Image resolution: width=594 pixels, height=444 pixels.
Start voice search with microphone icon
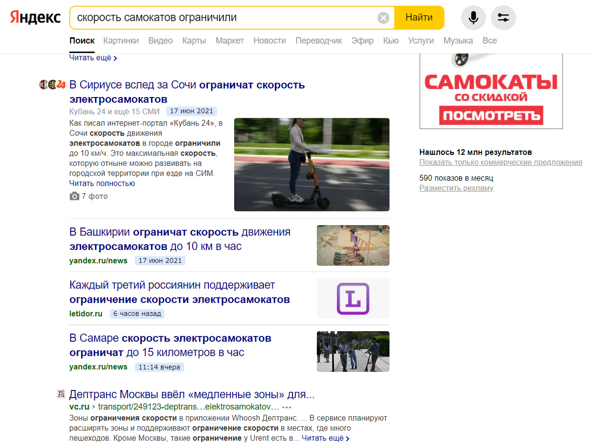point(474,18)
